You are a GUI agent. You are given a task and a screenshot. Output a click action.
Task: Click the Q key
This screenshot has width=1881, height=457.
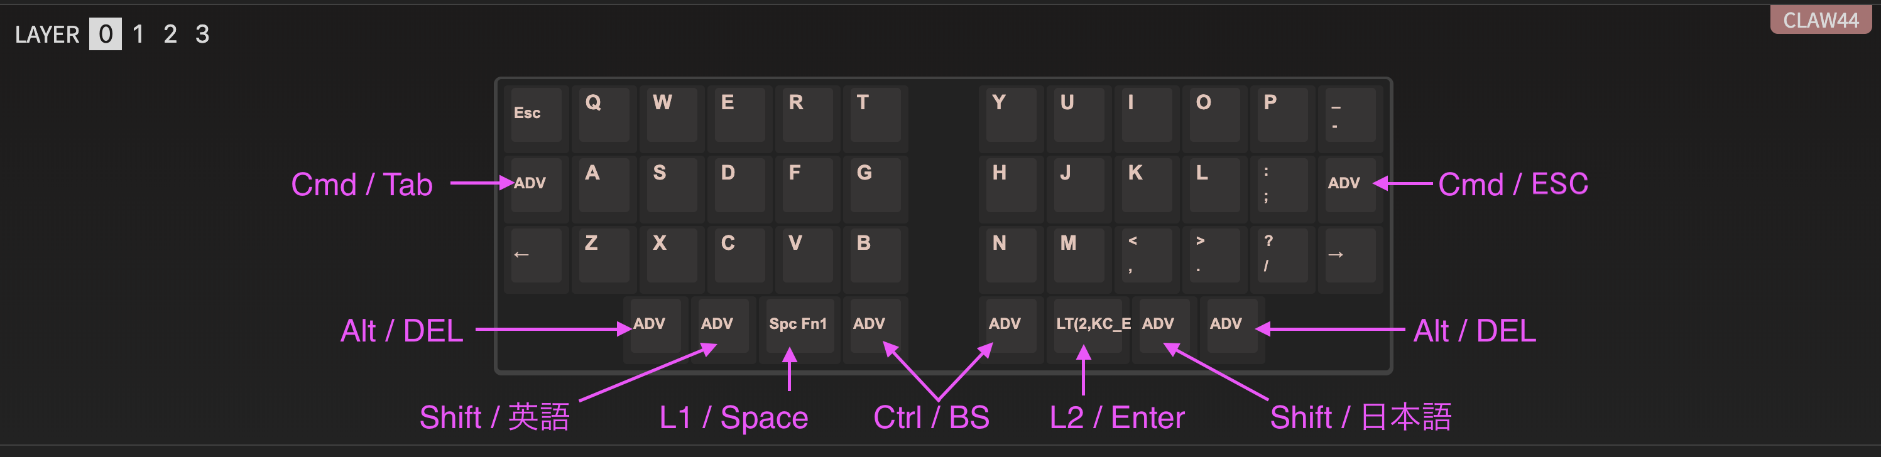604,115
